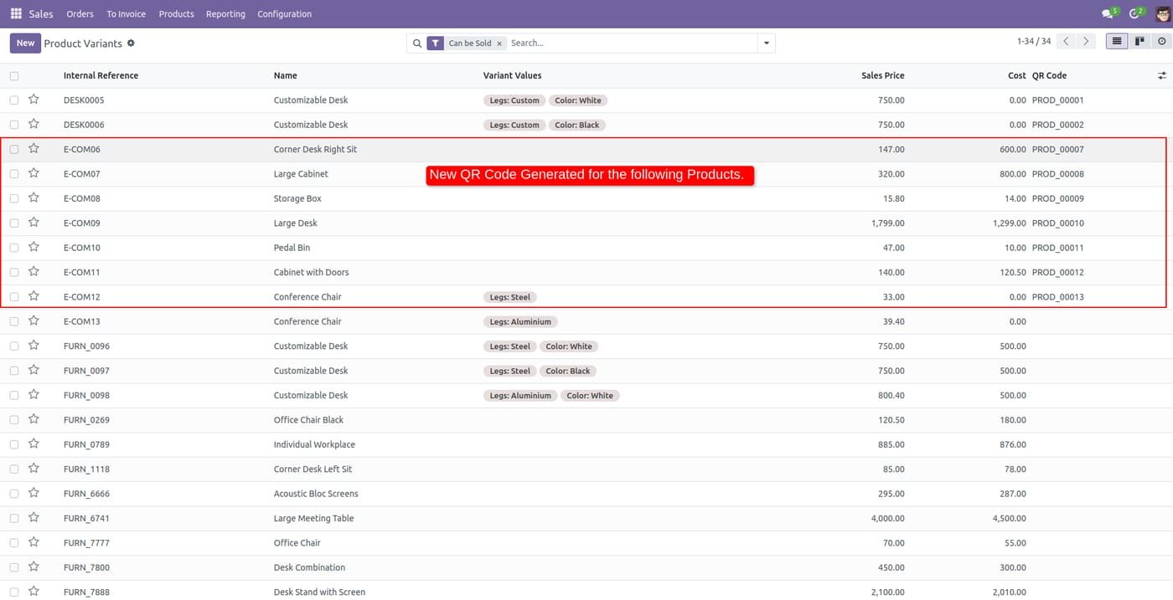Image resolution: width=1173 pixels, height=600 pixels.
Task: Open the Product Variants gear settings
Action: coord(131,43)
